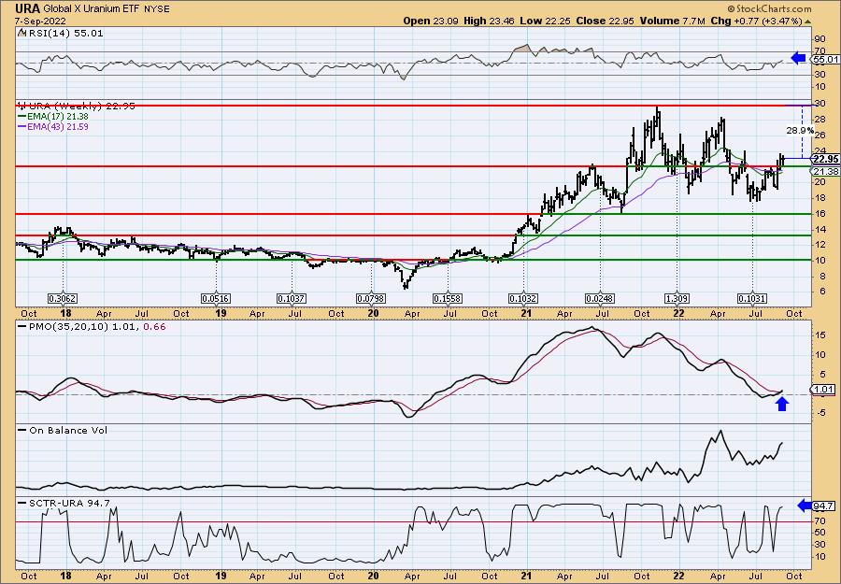Click the 0.1558 label in the price panel
This screenshot has height=584, width=841.
[448, 298]
